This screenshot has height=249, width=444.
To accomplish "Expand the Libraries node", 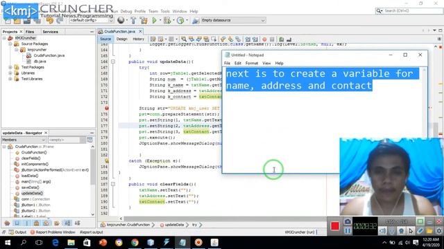I will pos(10,73).
